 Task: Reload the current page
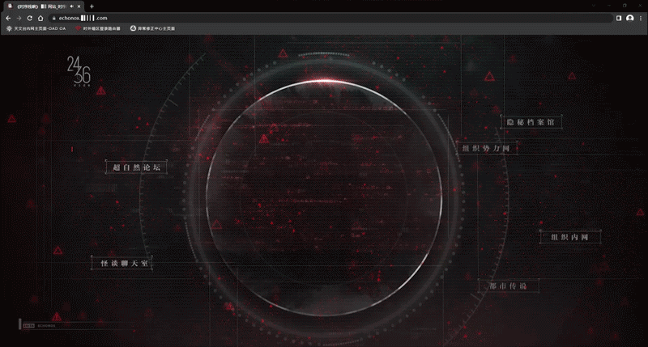click(30, 17)
